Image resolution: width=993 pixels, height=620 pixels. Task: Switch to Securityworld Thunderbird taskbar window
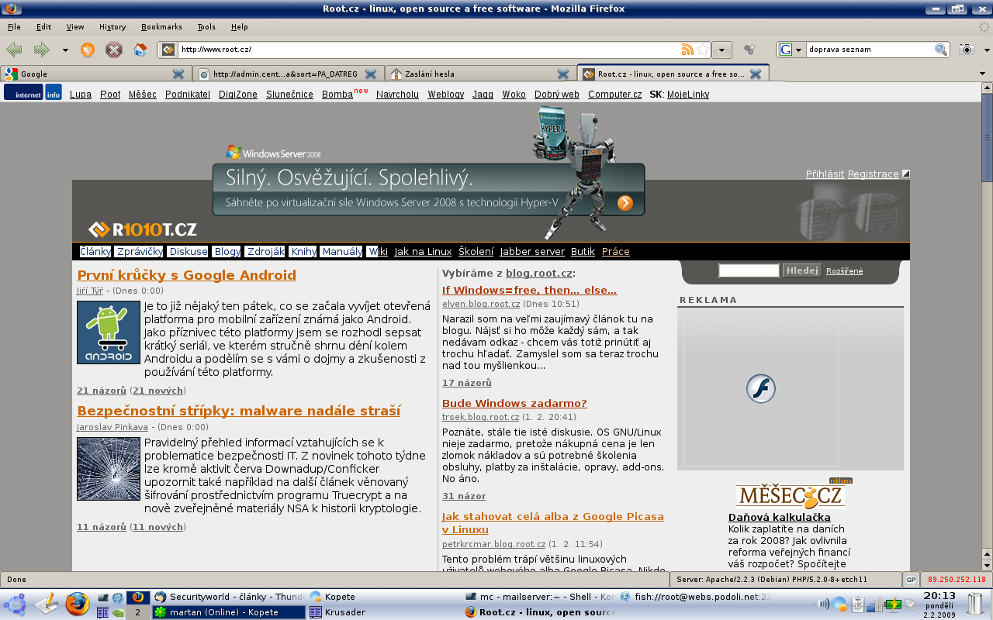click(228, 597)
